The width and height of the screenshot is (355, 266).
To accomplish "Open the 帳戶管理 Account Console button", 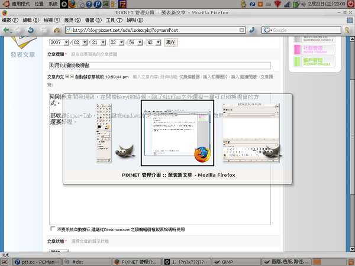I will coord(314,61).
